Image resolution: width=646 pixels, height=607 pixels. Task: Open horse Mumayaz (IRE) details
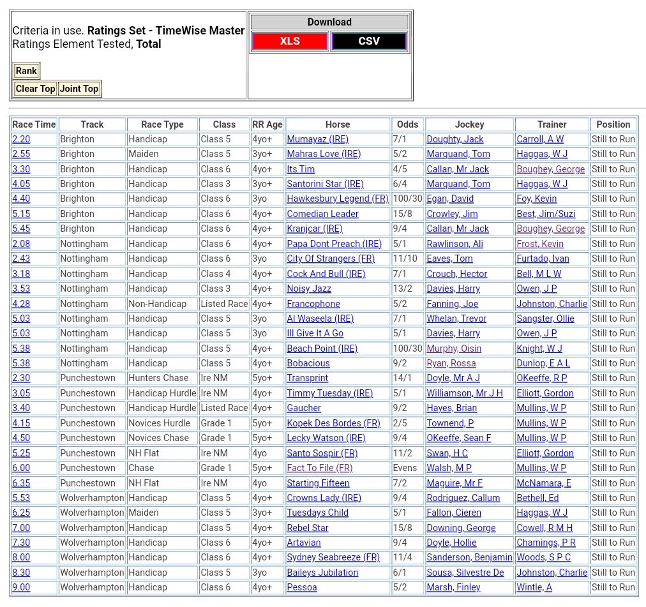click(x=317, y=139)
